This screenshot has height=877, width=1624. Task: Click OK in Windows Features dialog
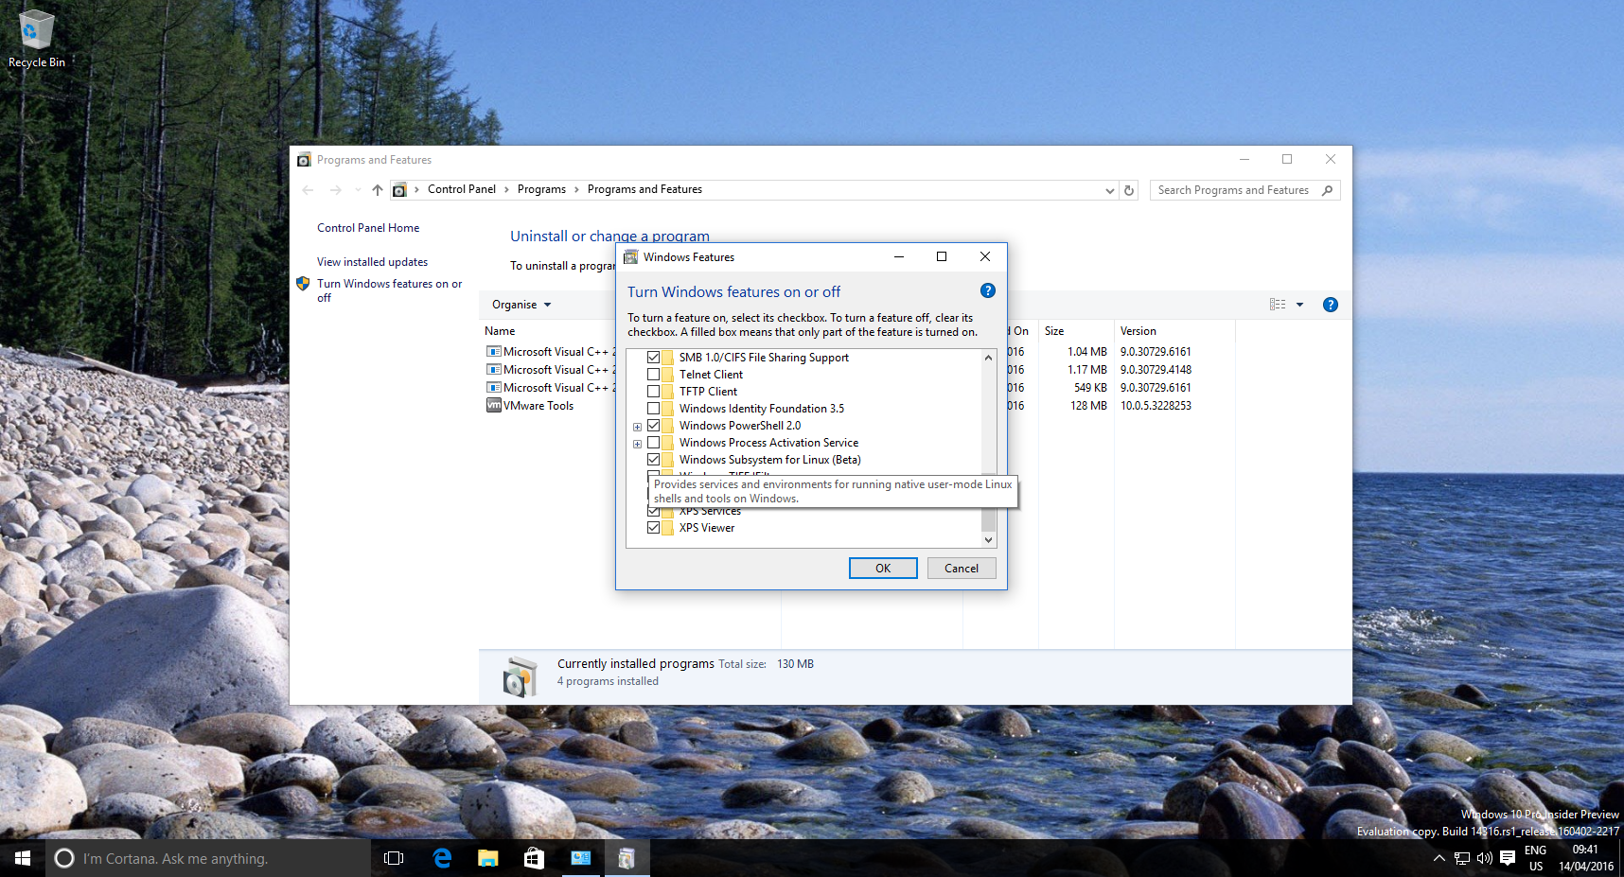pyautogui.click(x=883, y=568)
